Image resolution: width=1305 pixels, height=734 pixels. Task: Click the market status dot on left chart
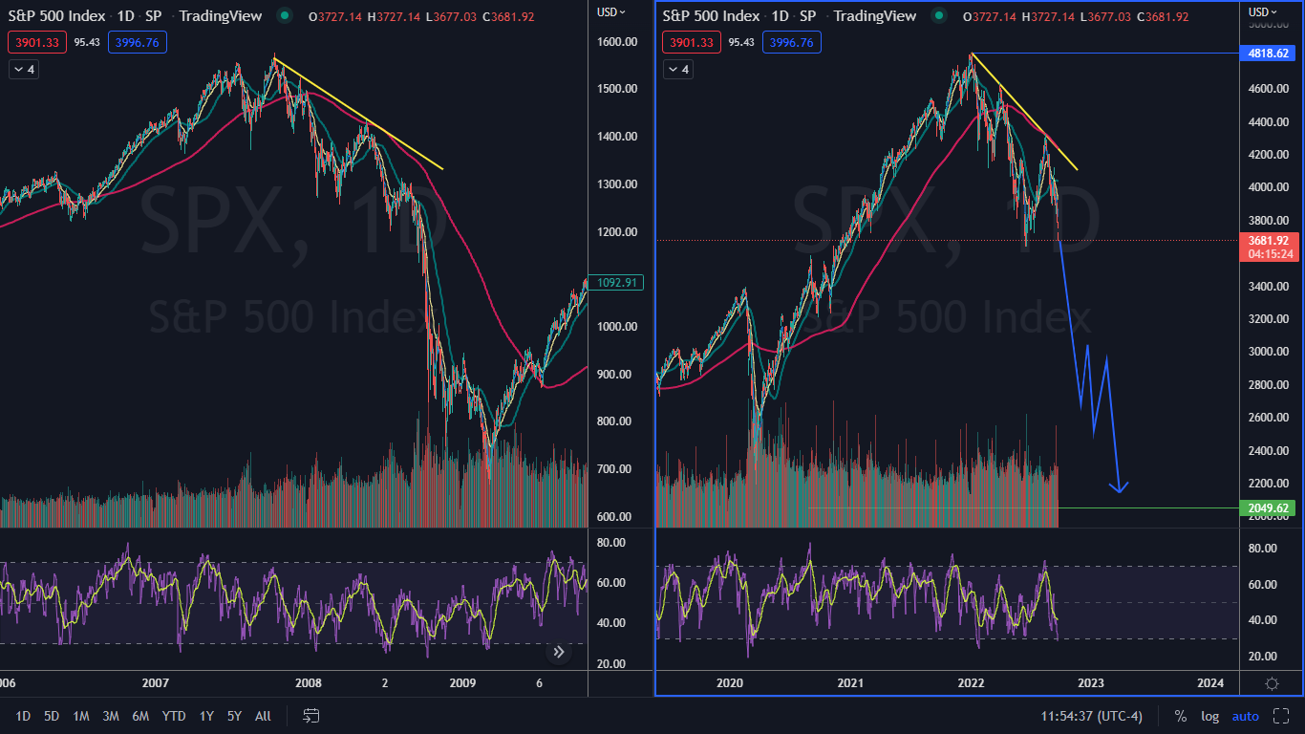[284, 15]
